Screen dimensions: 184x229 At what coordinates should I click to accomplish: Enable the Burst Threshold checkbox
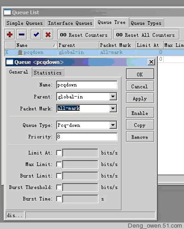tap(59, 187)
